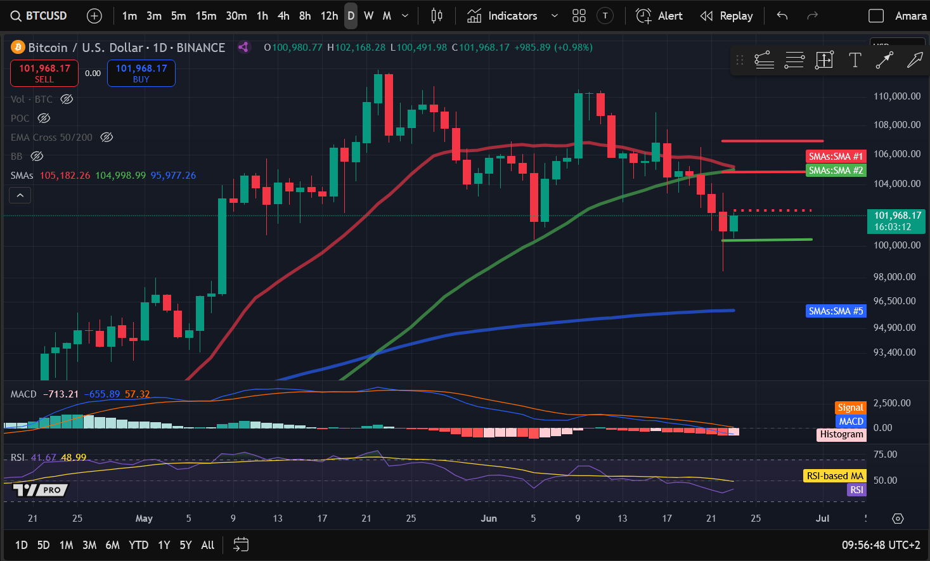The image size is (930, 561).
Task: Select the Fib retracement tool
Action: [x=794, y=60]
